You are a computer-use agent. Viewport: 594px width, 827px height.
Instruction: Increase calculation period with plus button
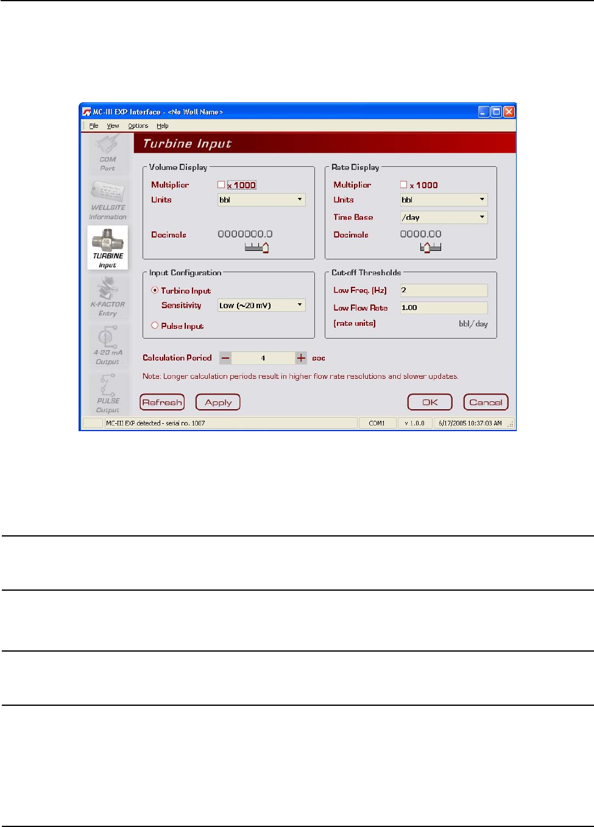301,358
